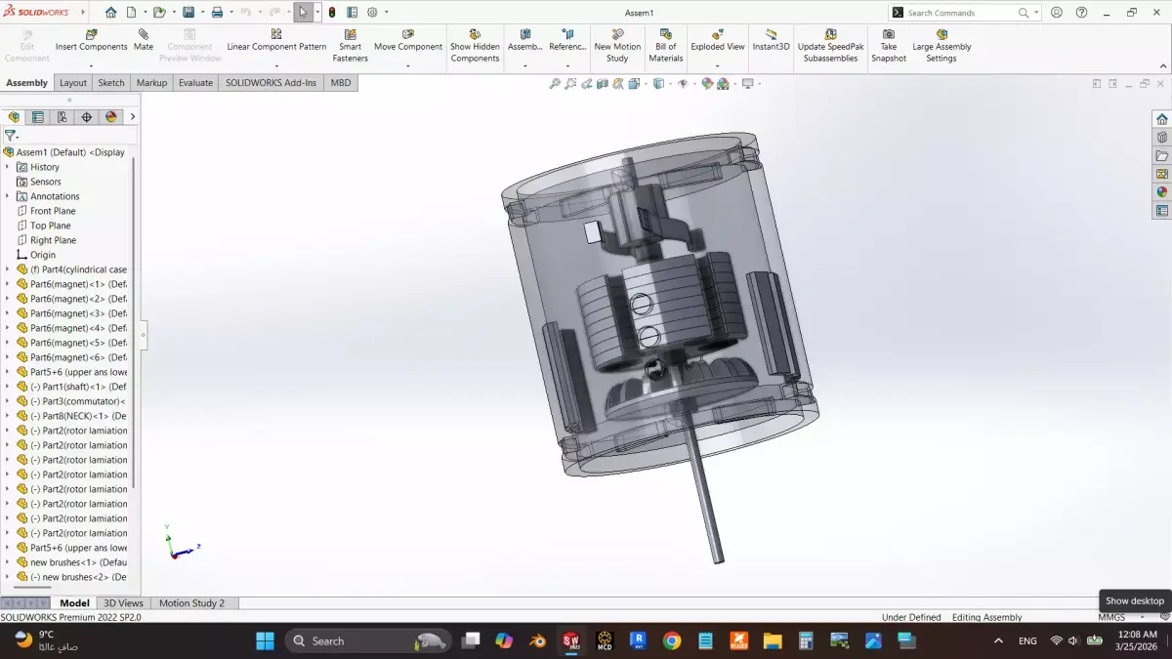
Task: Expand Insert Components dropdown arrow
Action: pos(91,66)
